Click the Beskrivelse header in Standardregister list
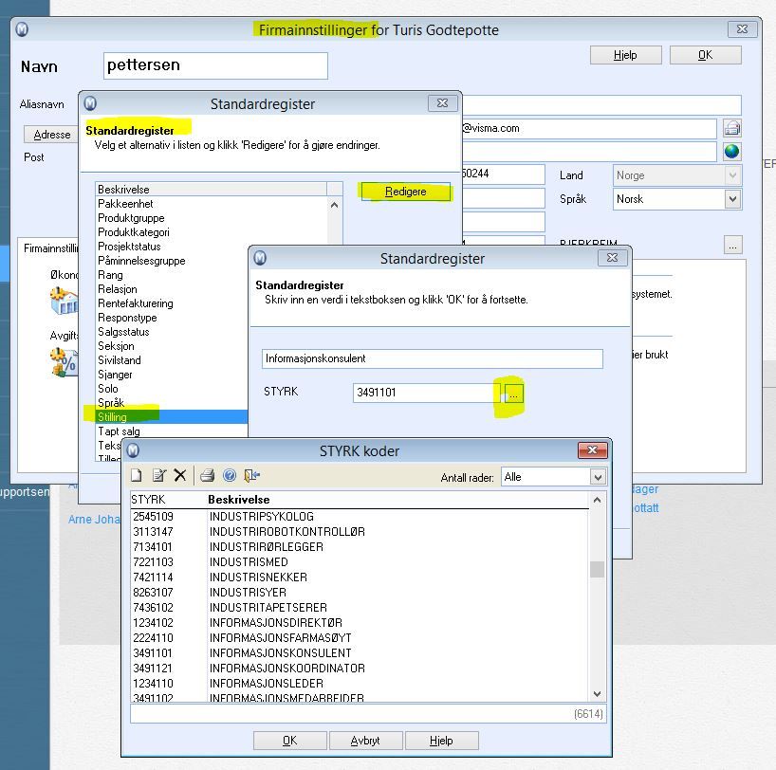The height and width of the screenshot is (770, 776). point(212,189)
